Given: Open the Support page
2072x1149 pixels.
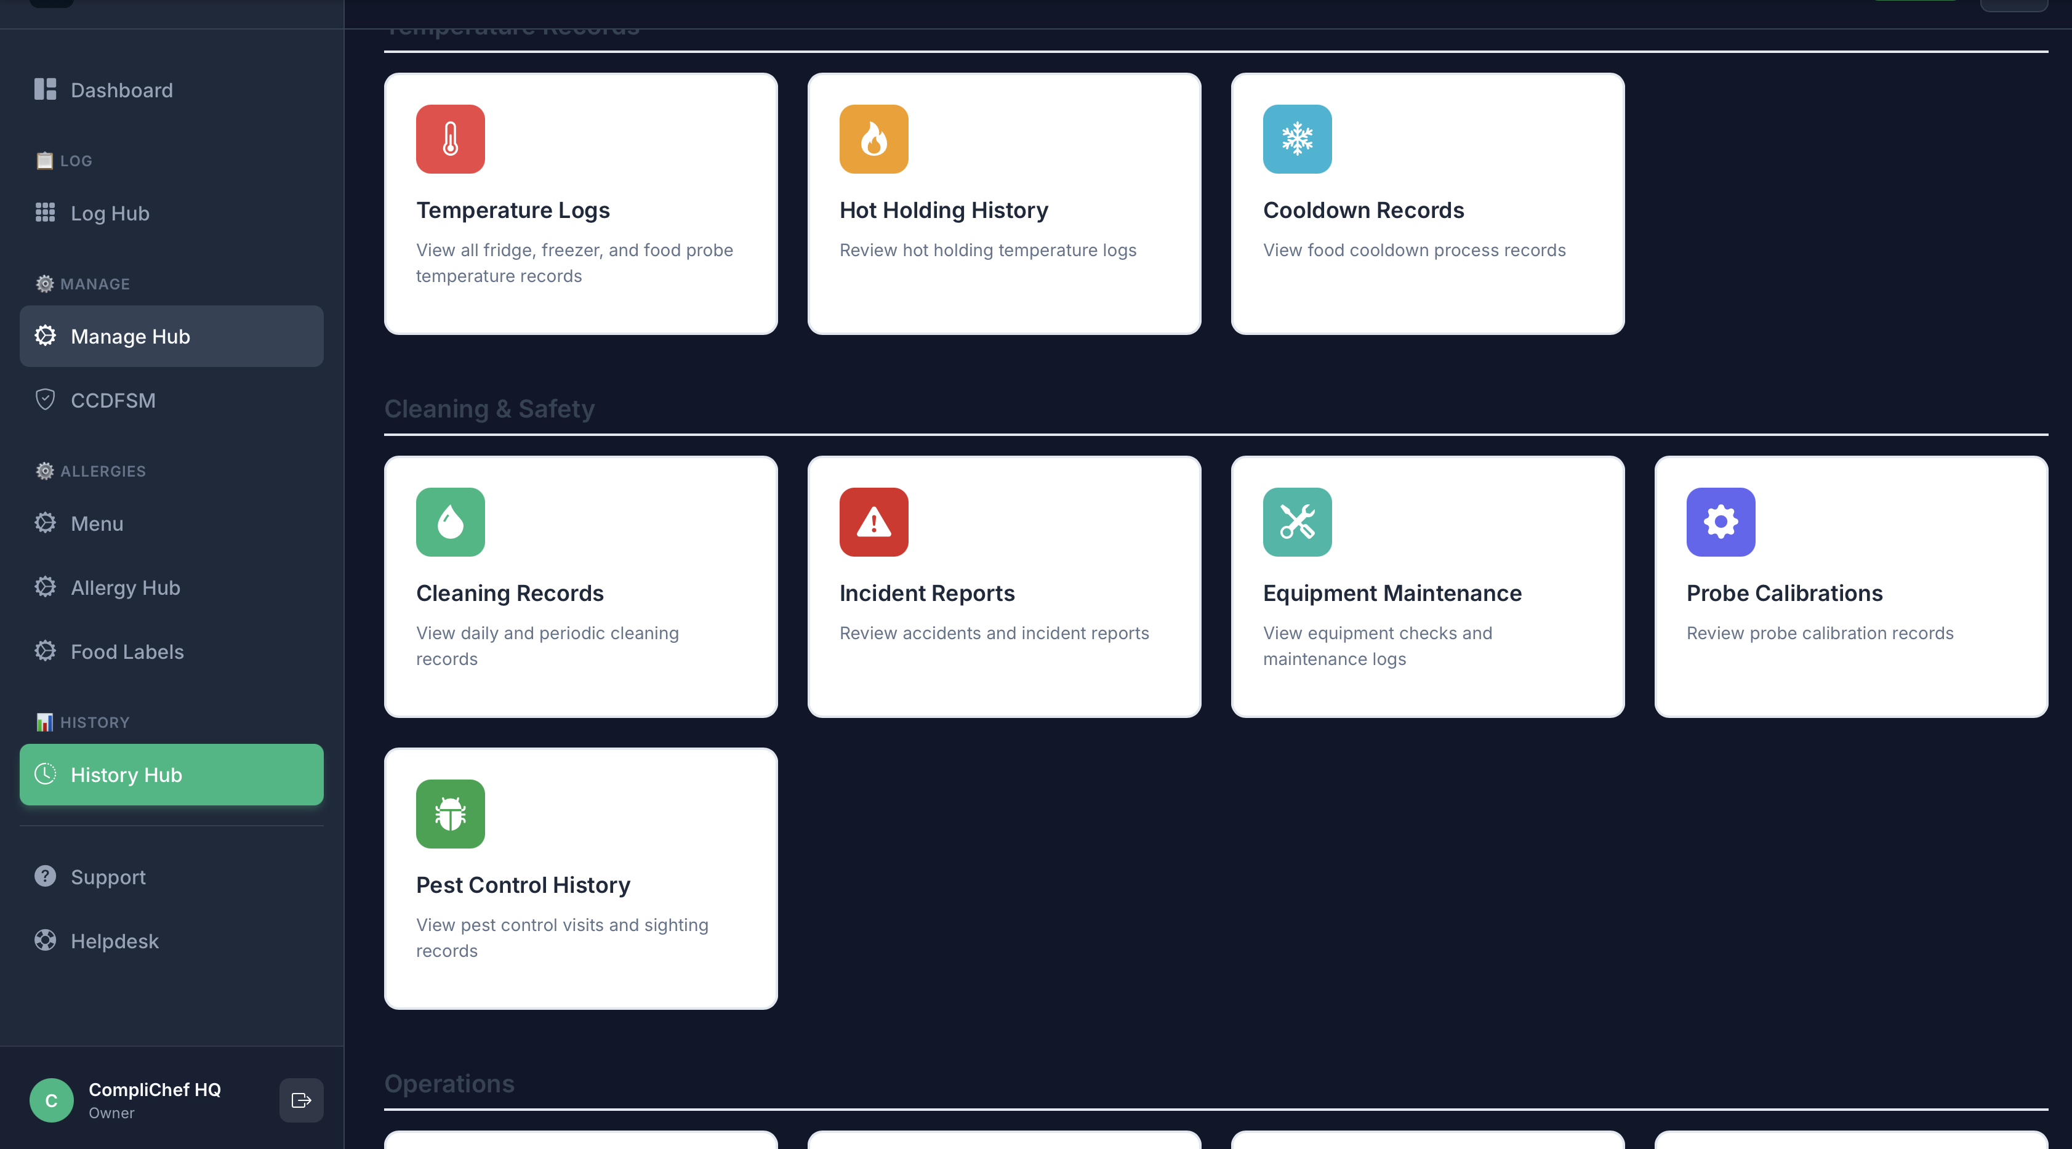Looking at the screenshot, I should tap(108, 877).
